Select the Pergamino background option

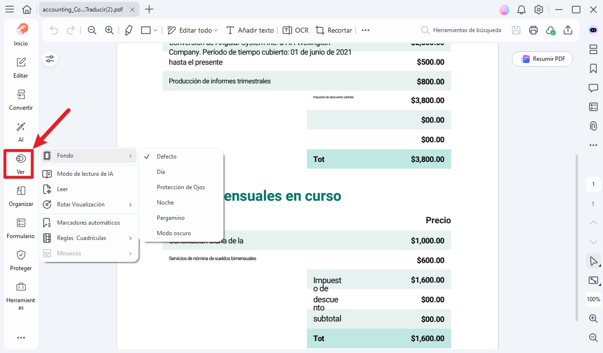[170, 217]
